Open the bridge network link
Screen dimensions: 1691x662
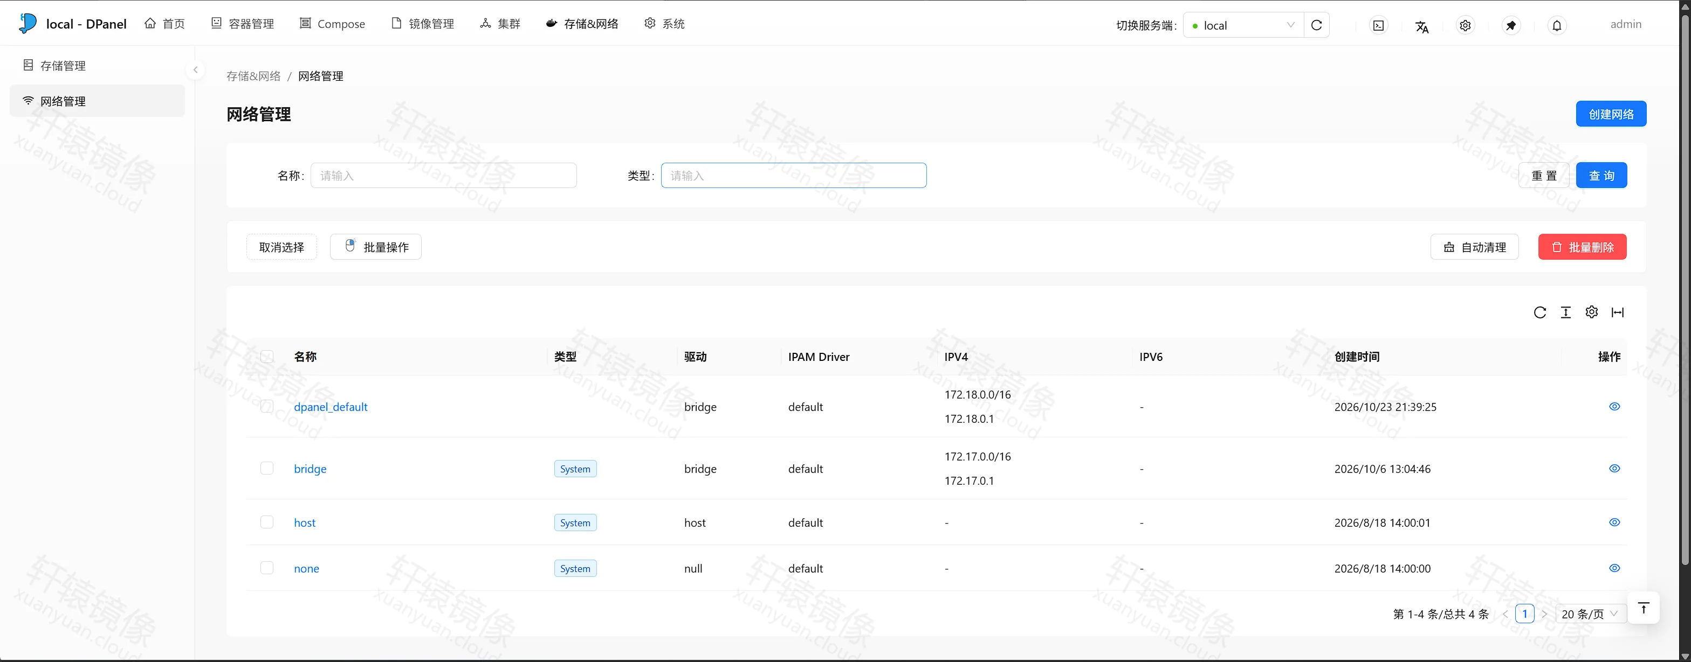coord(310,469)
